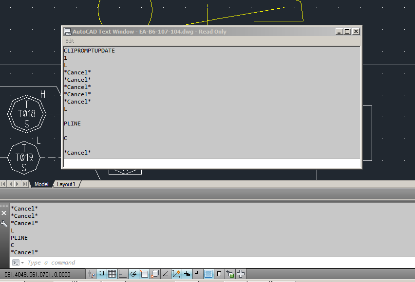Expand recent commands dropdown arrow

22,263
